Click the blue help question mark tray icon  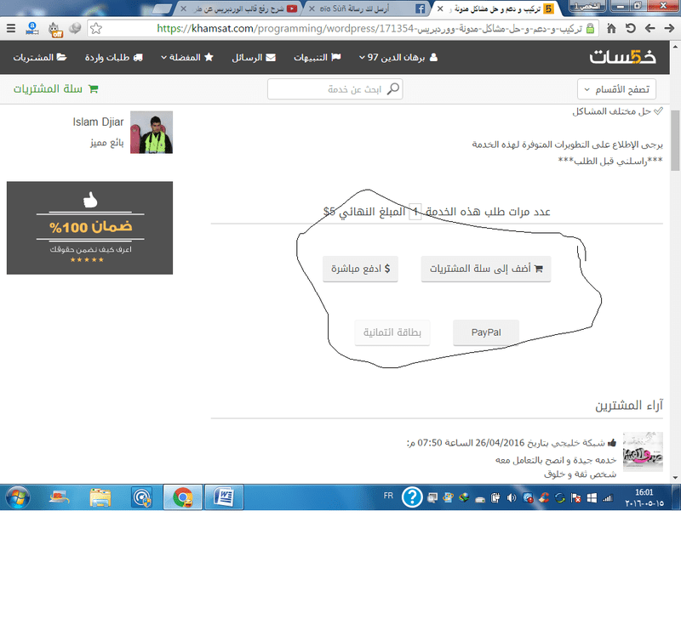[x=412, y=497]
